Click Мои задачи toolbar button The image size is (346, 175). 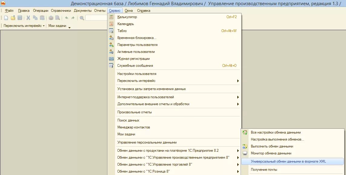(57, 26)
